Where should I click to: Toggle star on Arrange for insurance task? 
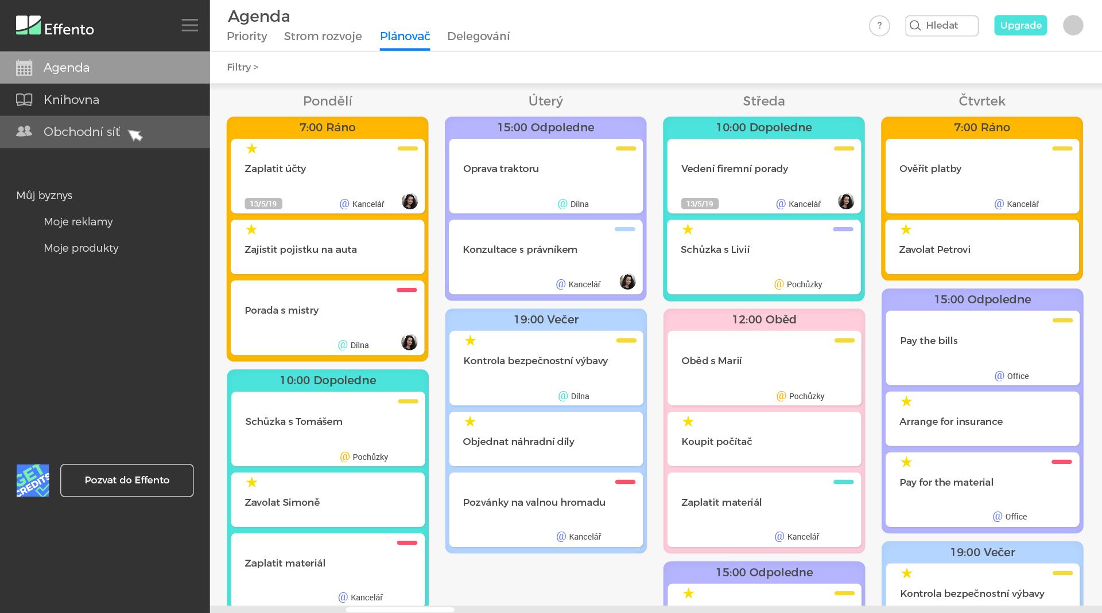(906, 401)
